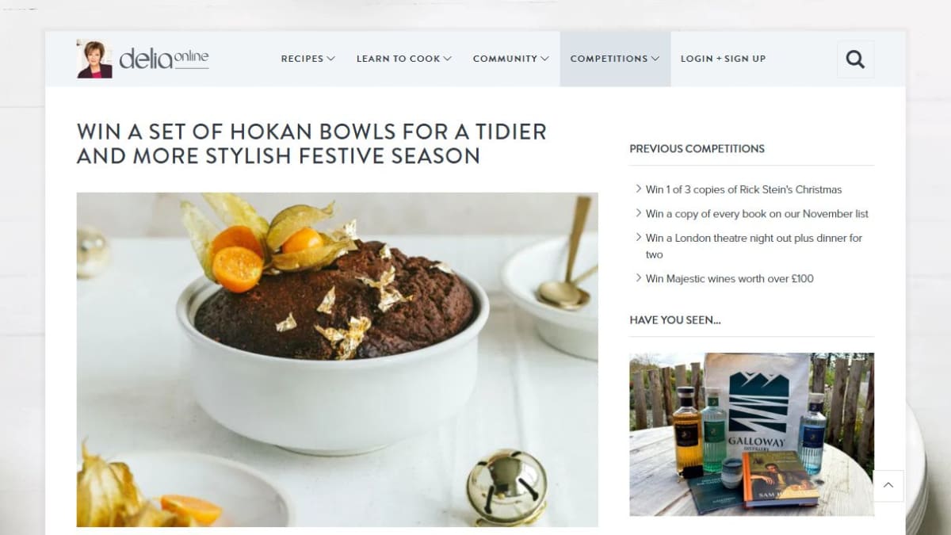Open Win 1 of 3 copies of Rick Stein's Christmas
The height and width of the screenshot is (535, 951).
743,189
